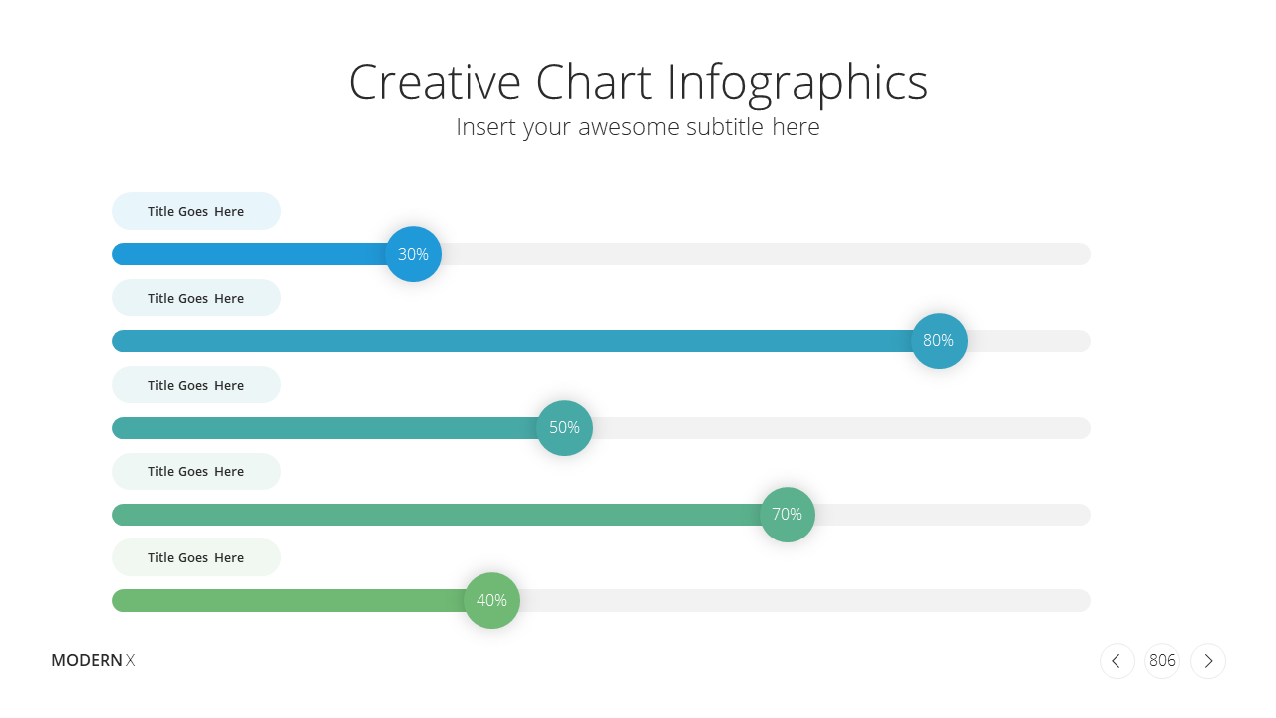The height and width of the screenshot is (718, 1276).
Task: Go to the next slide arrow
Action: (1208, 661)
